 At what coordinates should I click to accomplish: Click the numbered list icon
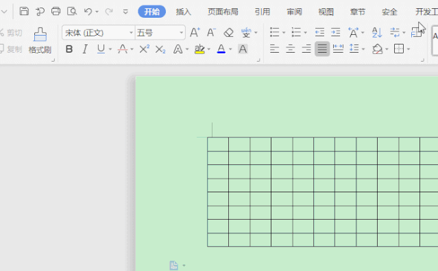click(x=296, y=32)
